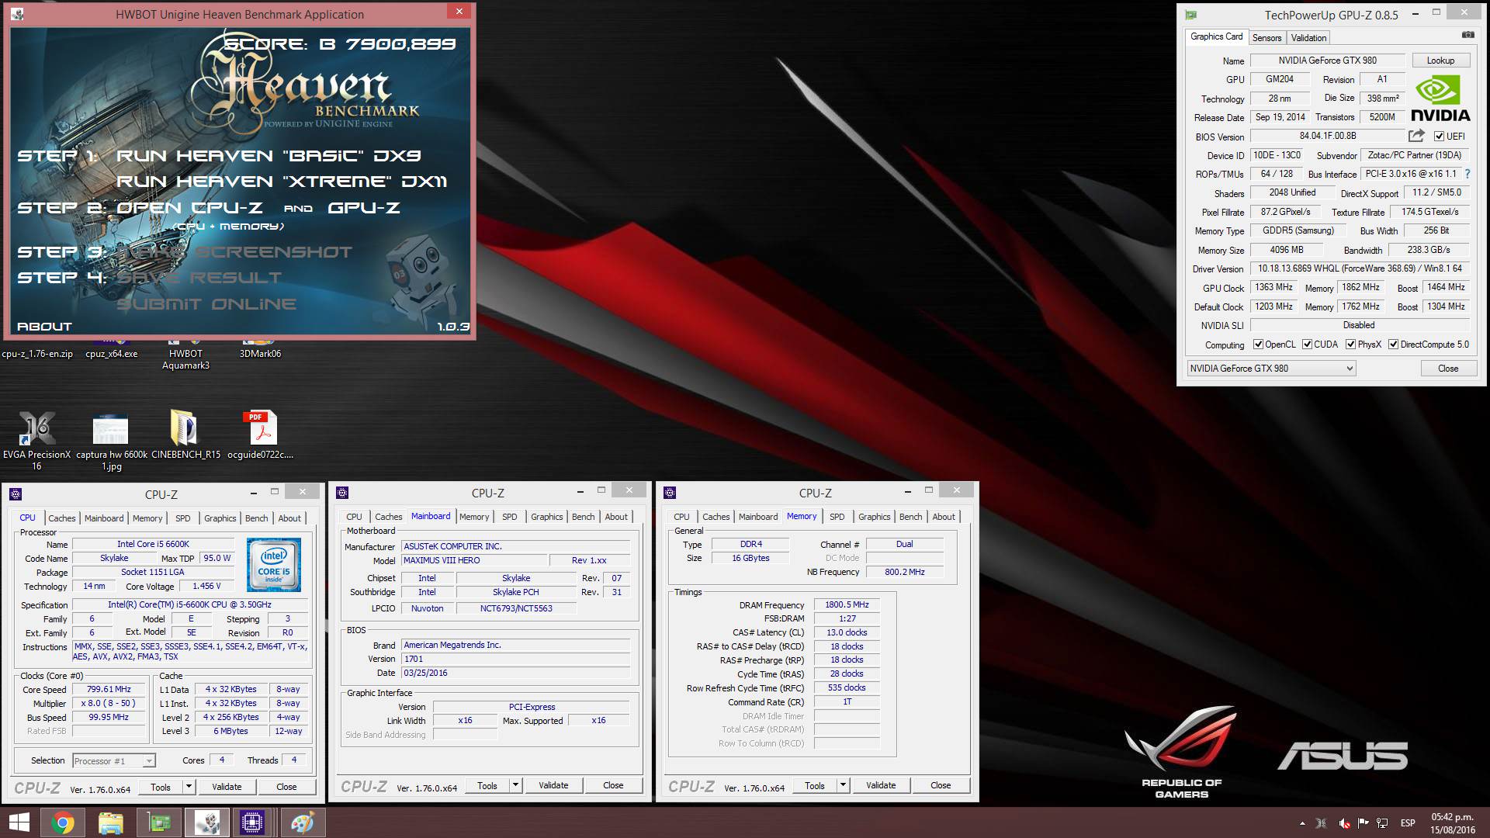Screen dimensions: 1490x838
Task: Open Graphics tab in CPU-Z Memory window
Action: (x=874, y=517)
